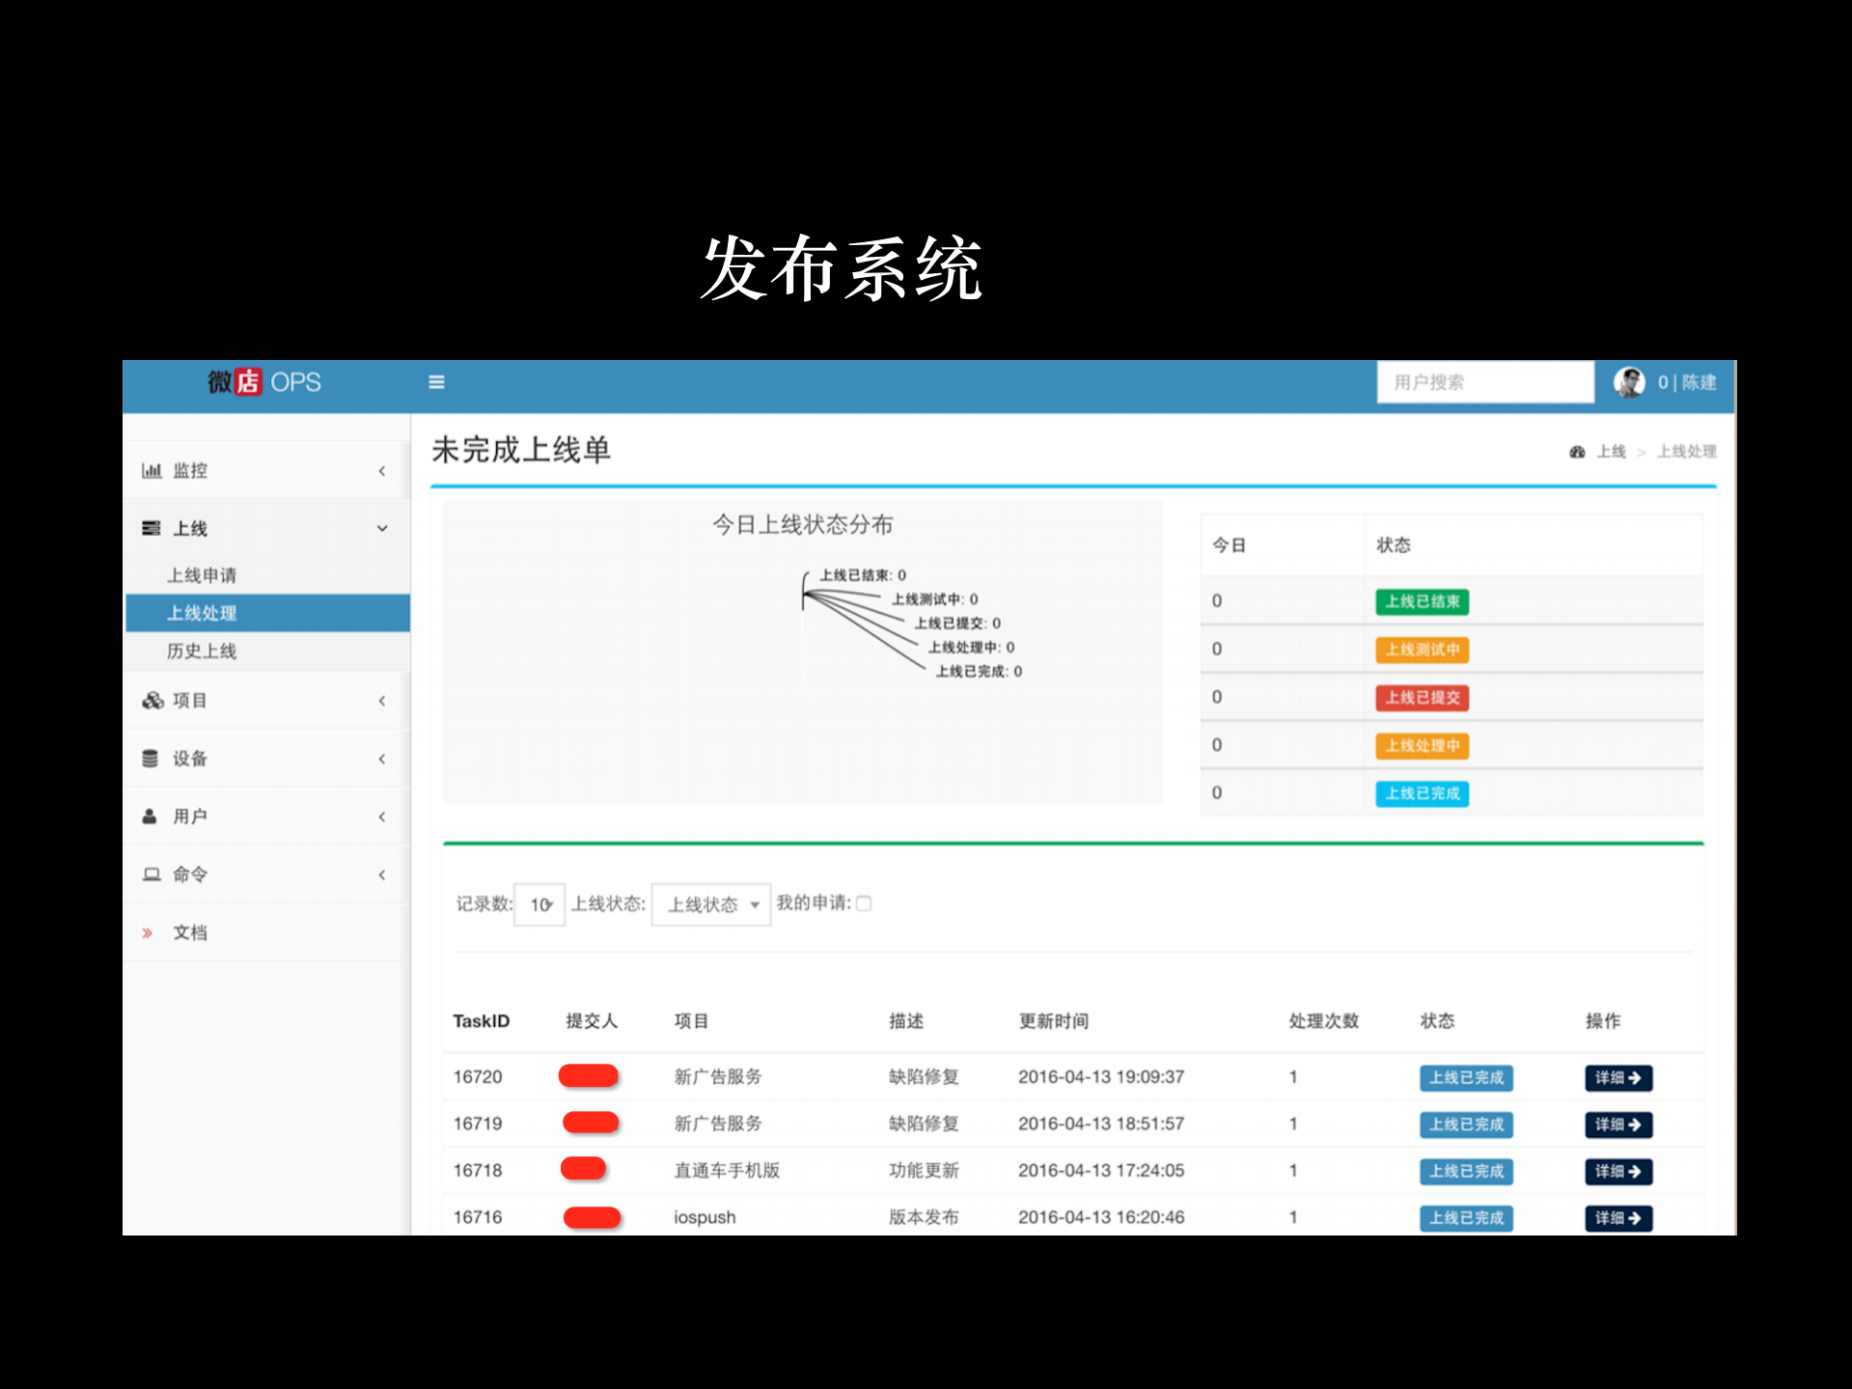The width and height of the screenshot is (1852, 1389).
Task: Open the 文档 documentation icon
Action: tap(147, 932)
